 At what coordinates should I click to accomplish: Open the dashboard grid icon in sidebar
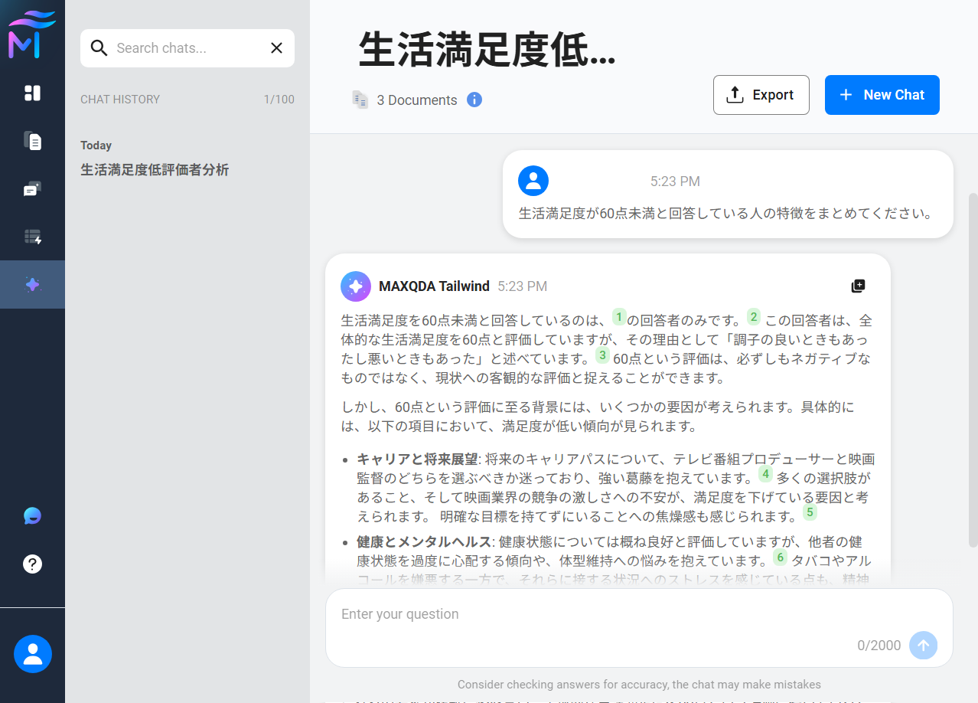pyautogui.click(x=32, y=93)
